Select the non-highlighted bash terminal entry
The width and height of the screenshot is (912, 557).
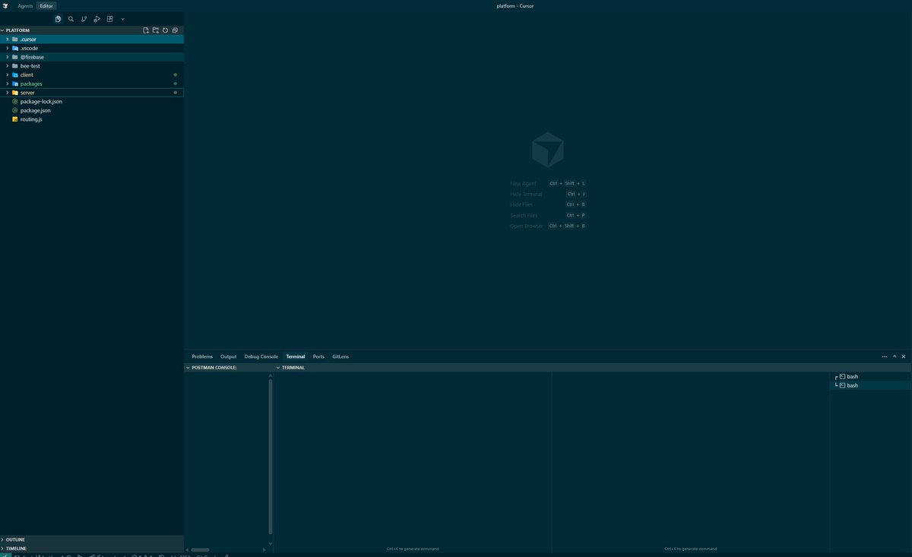(x=870, y=377)
